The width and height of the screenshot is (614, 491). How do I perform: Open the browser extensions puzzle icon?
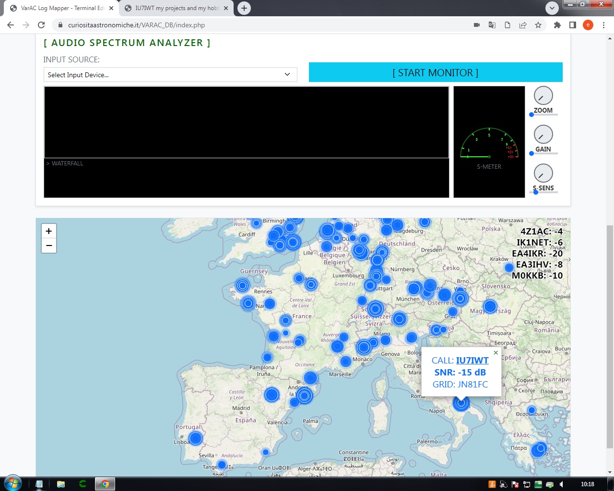click(557, 25)
